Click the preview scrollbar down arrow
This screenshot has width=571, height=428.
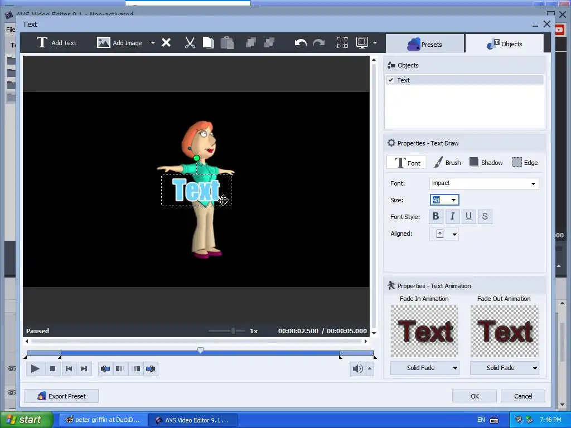[x=374, y=333]
